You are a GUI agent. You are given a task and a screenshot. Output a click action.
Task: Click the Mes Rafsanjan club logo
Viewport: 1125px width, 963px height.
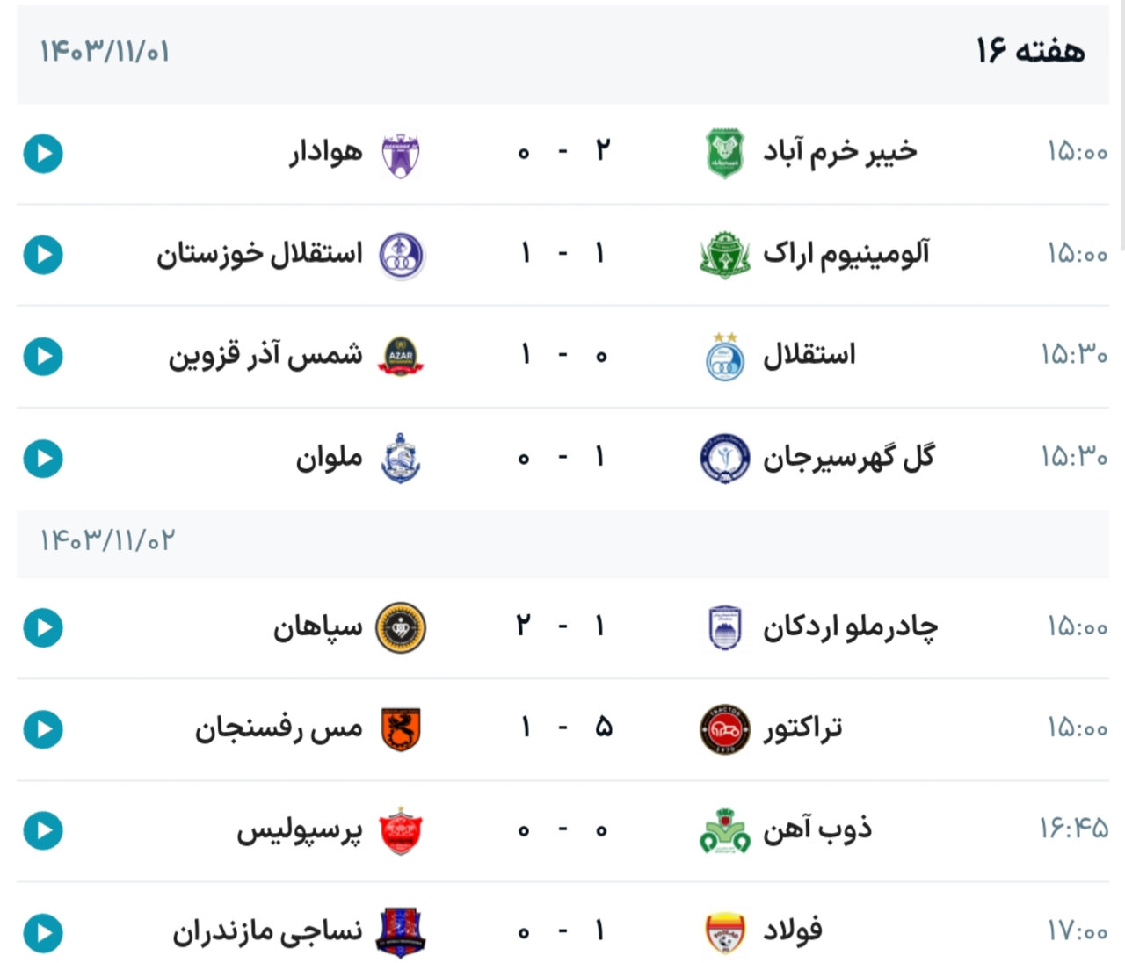click(401, 729)
